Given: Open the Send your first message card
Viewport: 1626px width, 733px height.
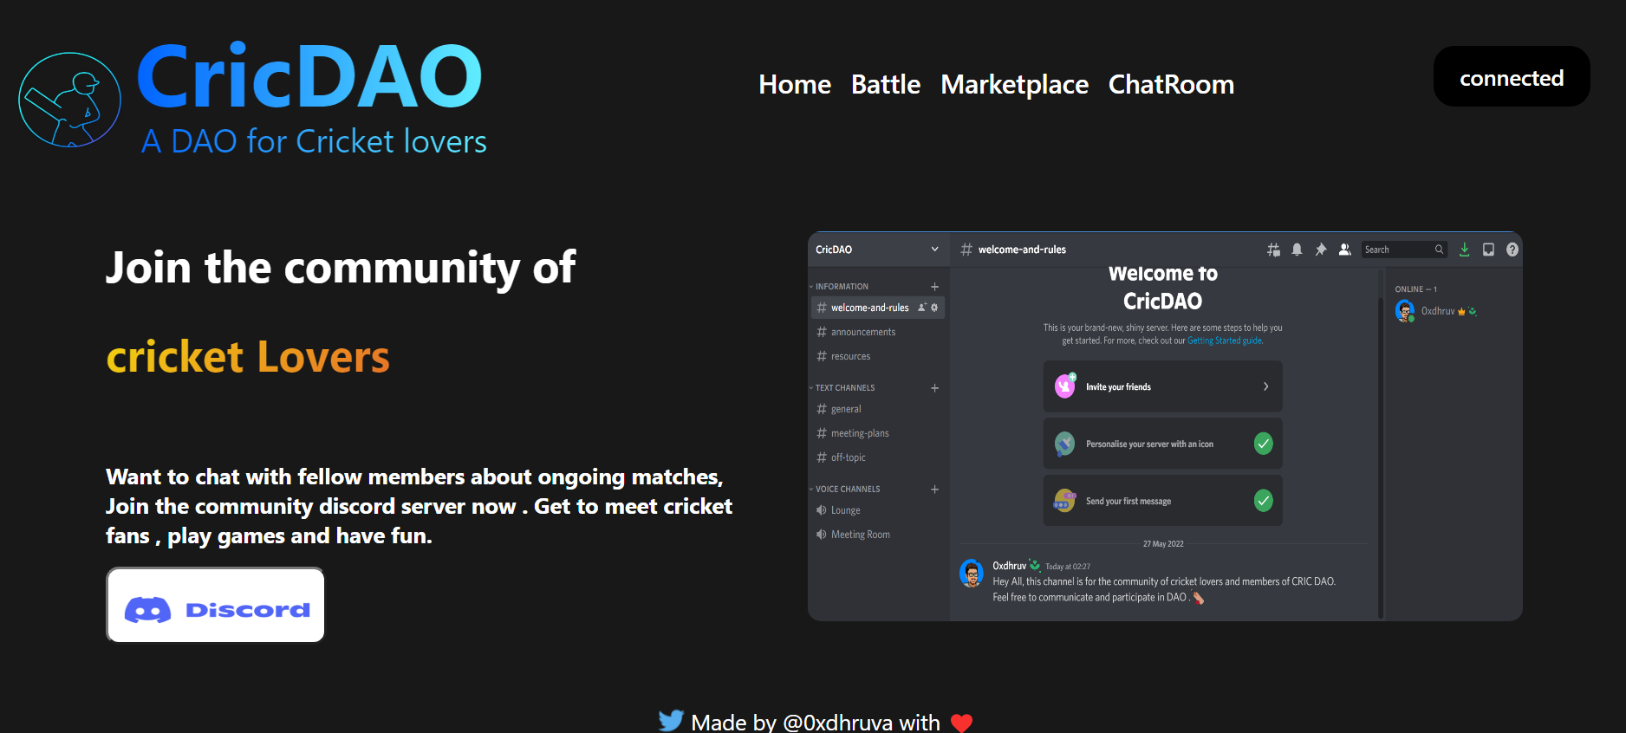Looking at the screenshot, I should [x=1162, y=501].
